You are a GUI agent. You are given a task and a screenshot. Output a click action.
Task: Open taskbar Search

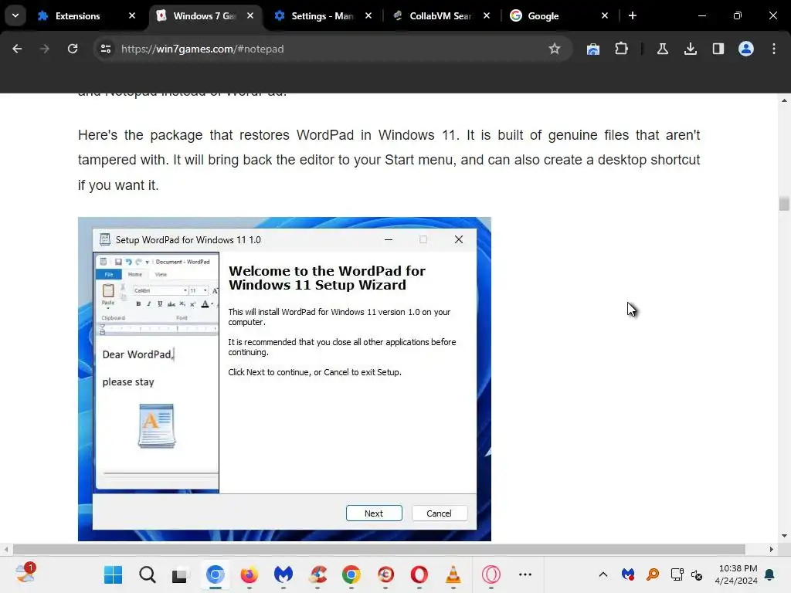point(148,574)
